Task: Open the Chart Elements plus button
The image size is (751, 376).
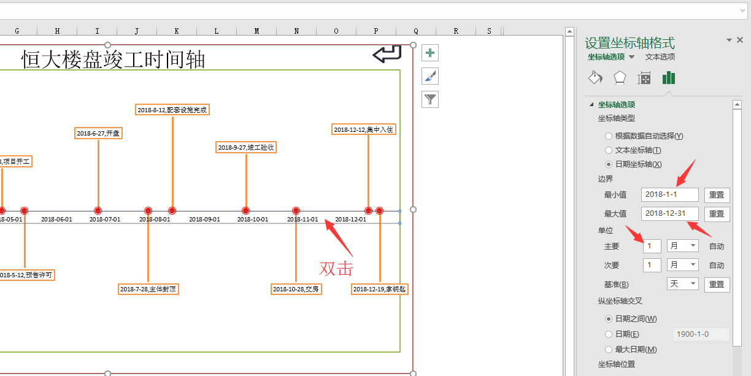Action: [430, 53]
